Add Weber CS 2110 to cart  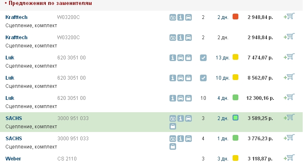(x=289, y=158)
